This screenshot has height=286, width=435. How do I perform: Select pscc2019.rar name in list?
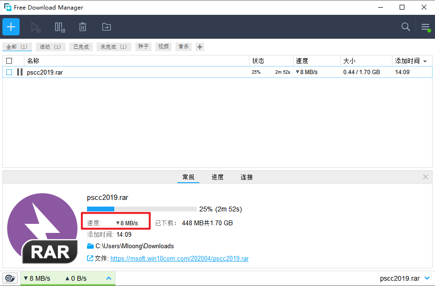(44, 73)
